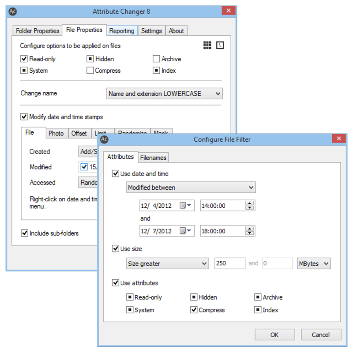
Task: Decrease the 18:00:00 time value
Action: click(x=249, y=233)
